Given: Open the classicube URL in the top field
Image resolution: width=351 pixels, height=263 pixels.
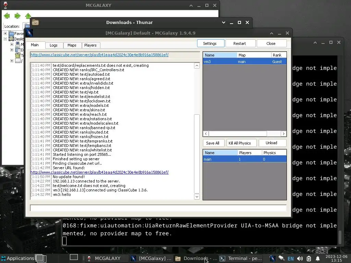Looking at the screenshot, I should pyautogui.click(x=99, y=55).
